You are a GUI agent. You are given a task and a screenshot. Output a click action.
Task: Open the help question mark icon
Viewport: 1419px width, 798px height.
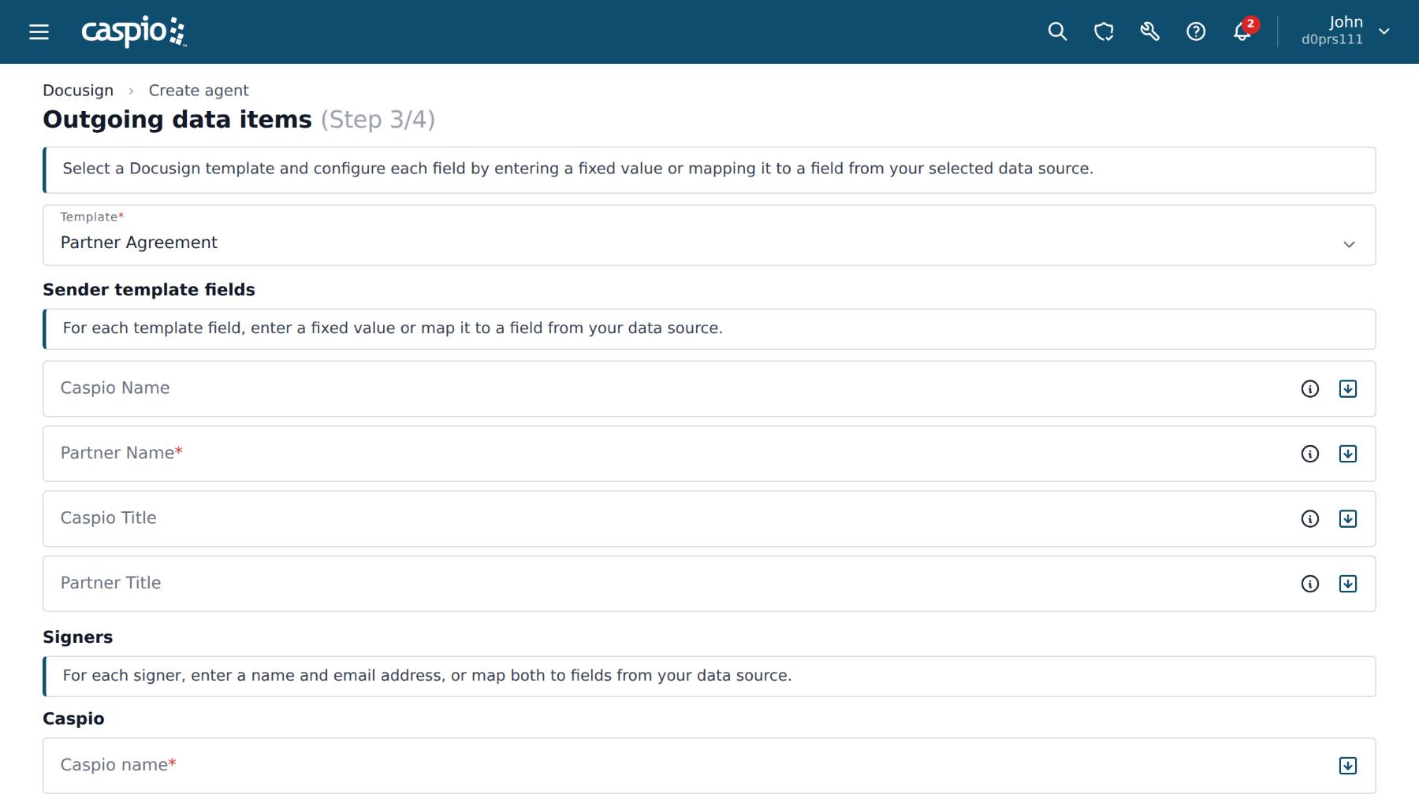coord(1196,32)
